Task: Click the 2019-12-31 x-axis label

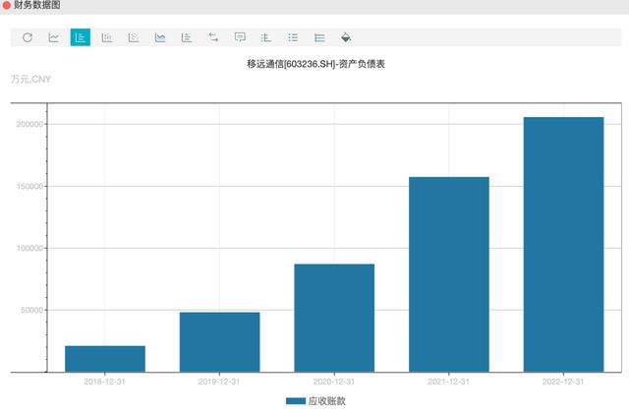Action: (219, 382)
